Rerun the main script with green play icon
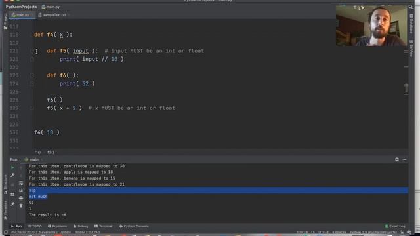 pos(12,168)
